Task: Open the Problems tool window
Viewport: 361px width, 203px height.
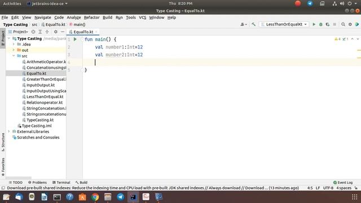Action: point(37,182)
